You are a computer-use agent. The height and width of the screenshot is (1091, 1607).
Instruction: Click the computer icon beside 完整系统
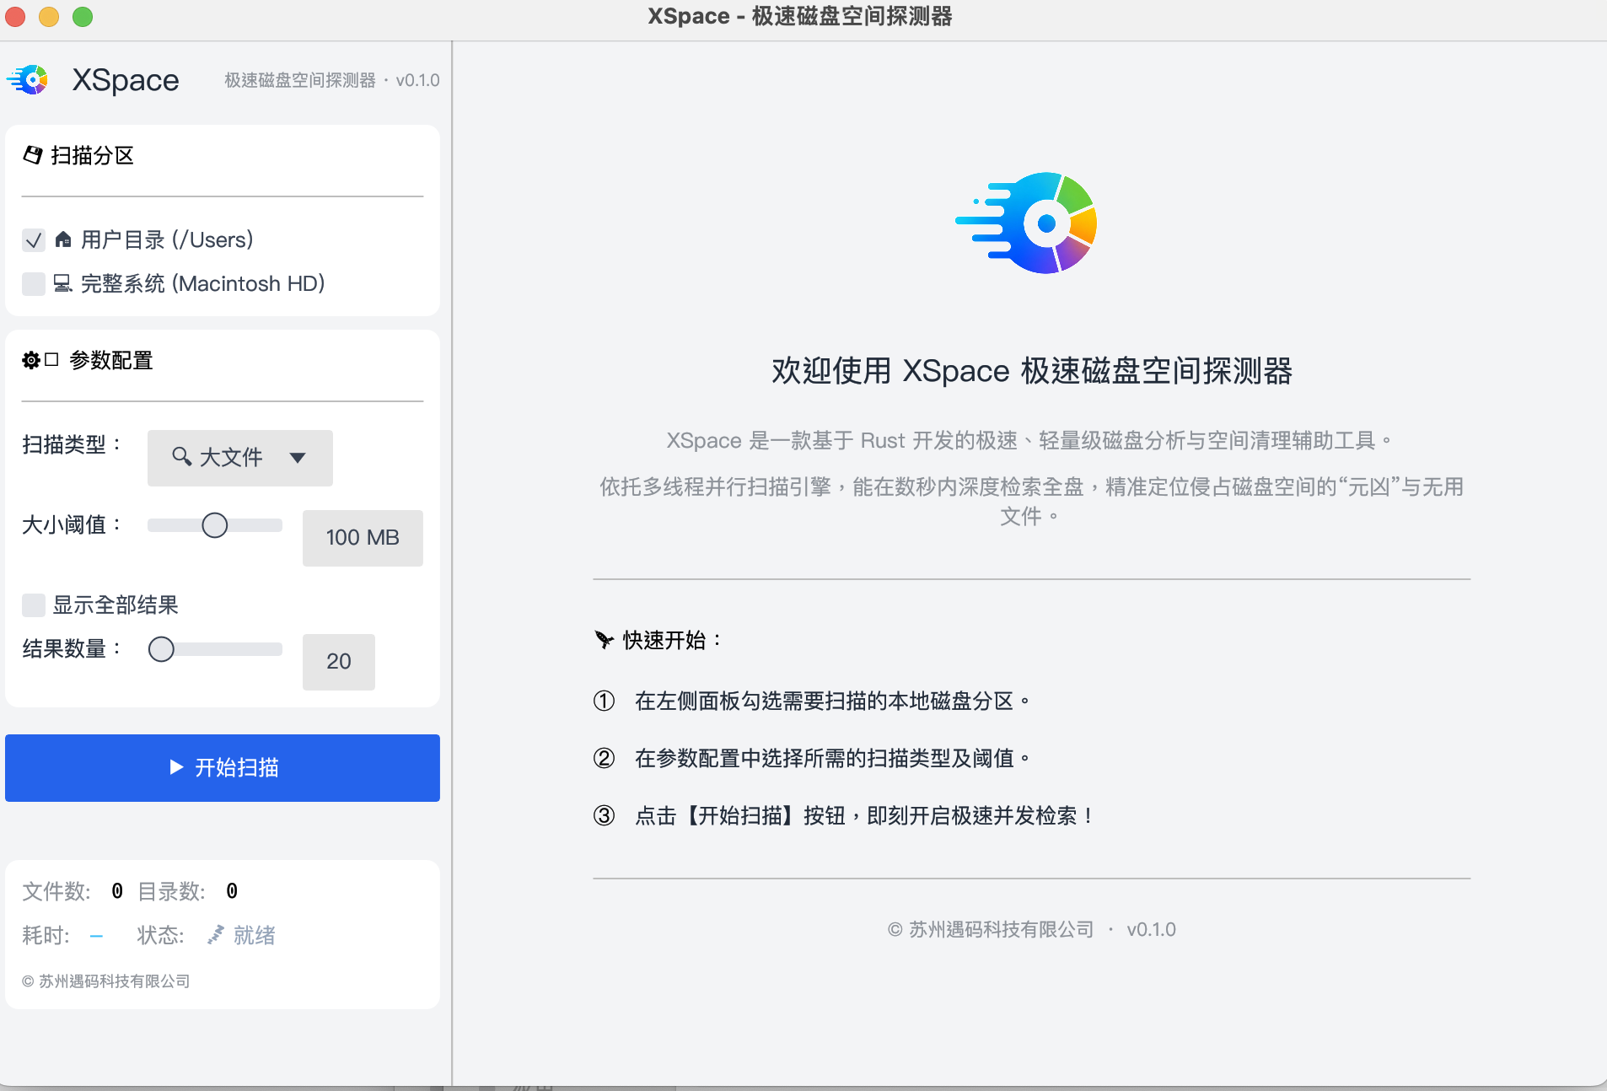pyautogui.click(x=63, y=283)
